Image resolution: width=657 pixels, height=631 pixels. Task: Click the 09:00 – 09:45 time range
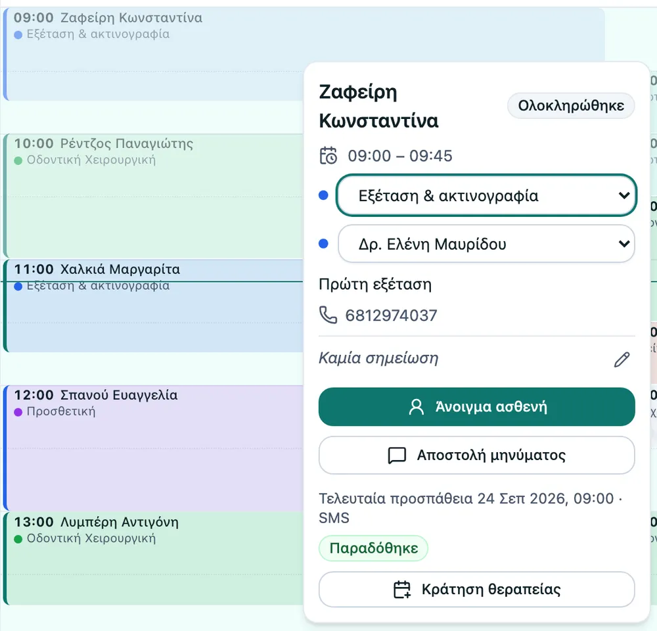400,156
